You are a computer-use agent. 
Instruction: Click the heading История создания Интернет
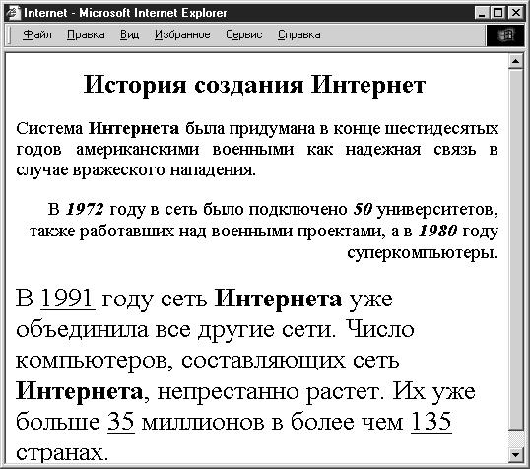tap(254, 85)
